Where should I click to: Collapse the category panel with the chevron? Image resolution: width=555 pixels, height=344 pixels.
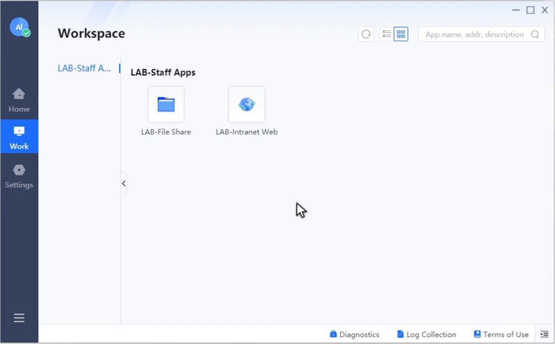(124, 183)
